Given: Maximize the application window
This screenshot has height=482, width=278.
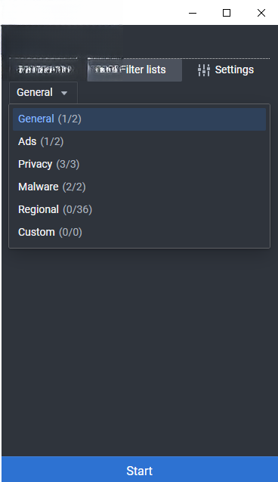Looking at the screenshot, I should point(227,13).
